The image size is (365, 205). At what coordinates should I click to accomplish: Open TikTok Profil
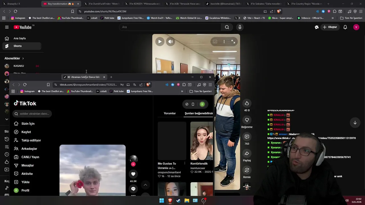tap(25, 190)
